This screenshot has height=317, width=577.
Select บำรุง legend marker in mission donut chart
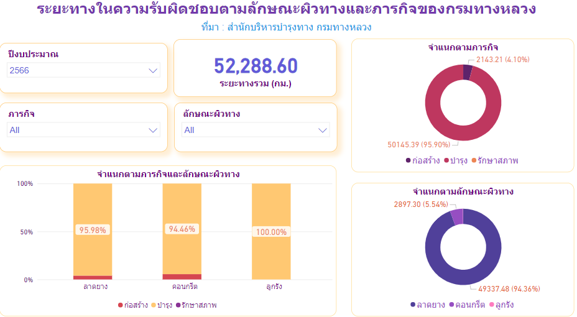446,160
